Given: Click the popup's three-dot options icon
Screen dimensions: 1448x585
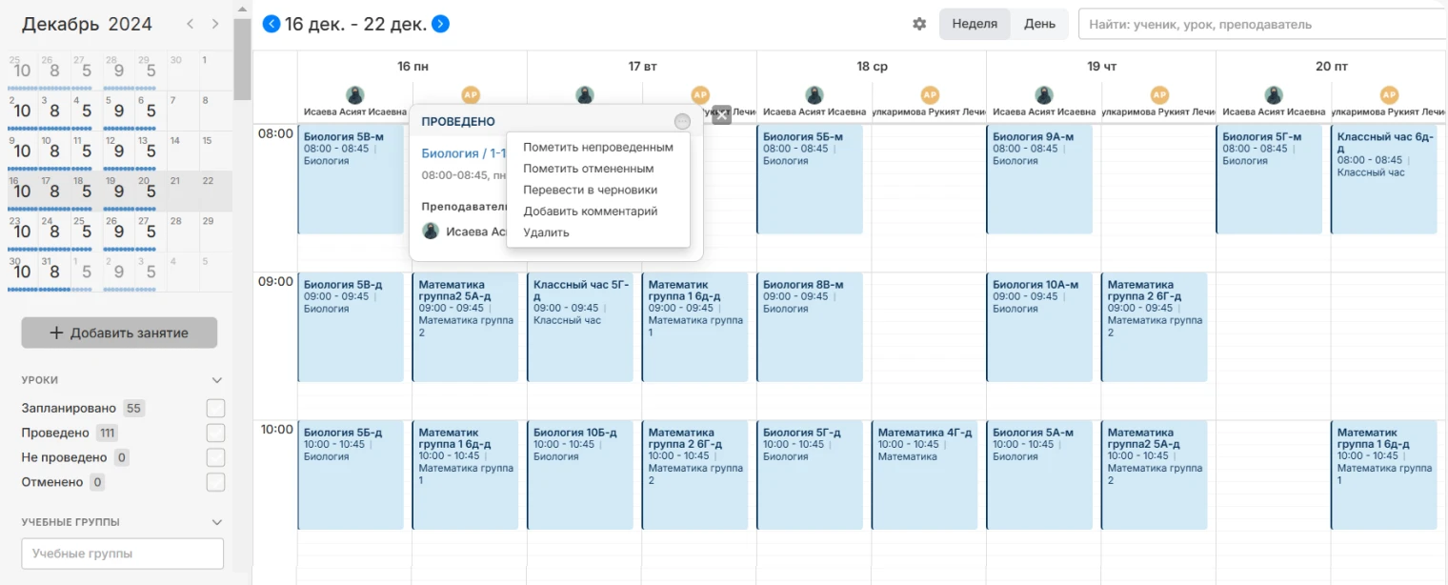Looking at the screenshot, I should pos(681,122).
